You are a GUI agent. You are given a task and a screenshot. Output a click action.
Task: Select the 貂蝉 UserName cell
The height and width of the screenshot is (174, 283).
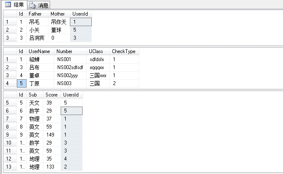coord(40,59)
